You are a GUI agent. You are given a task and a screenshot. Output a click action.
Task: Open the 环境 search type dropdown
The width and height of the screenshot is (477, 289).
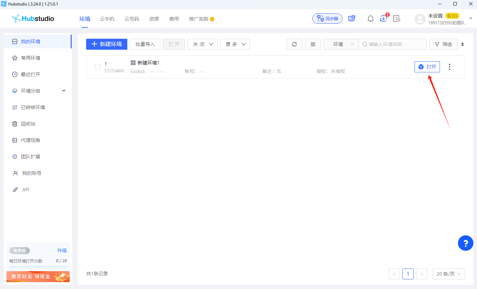[x=341, y=44]
